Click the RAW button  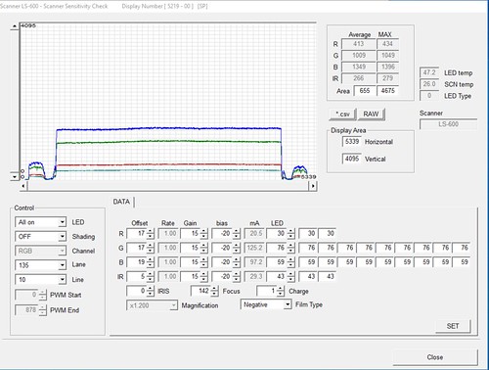point(372,115)
